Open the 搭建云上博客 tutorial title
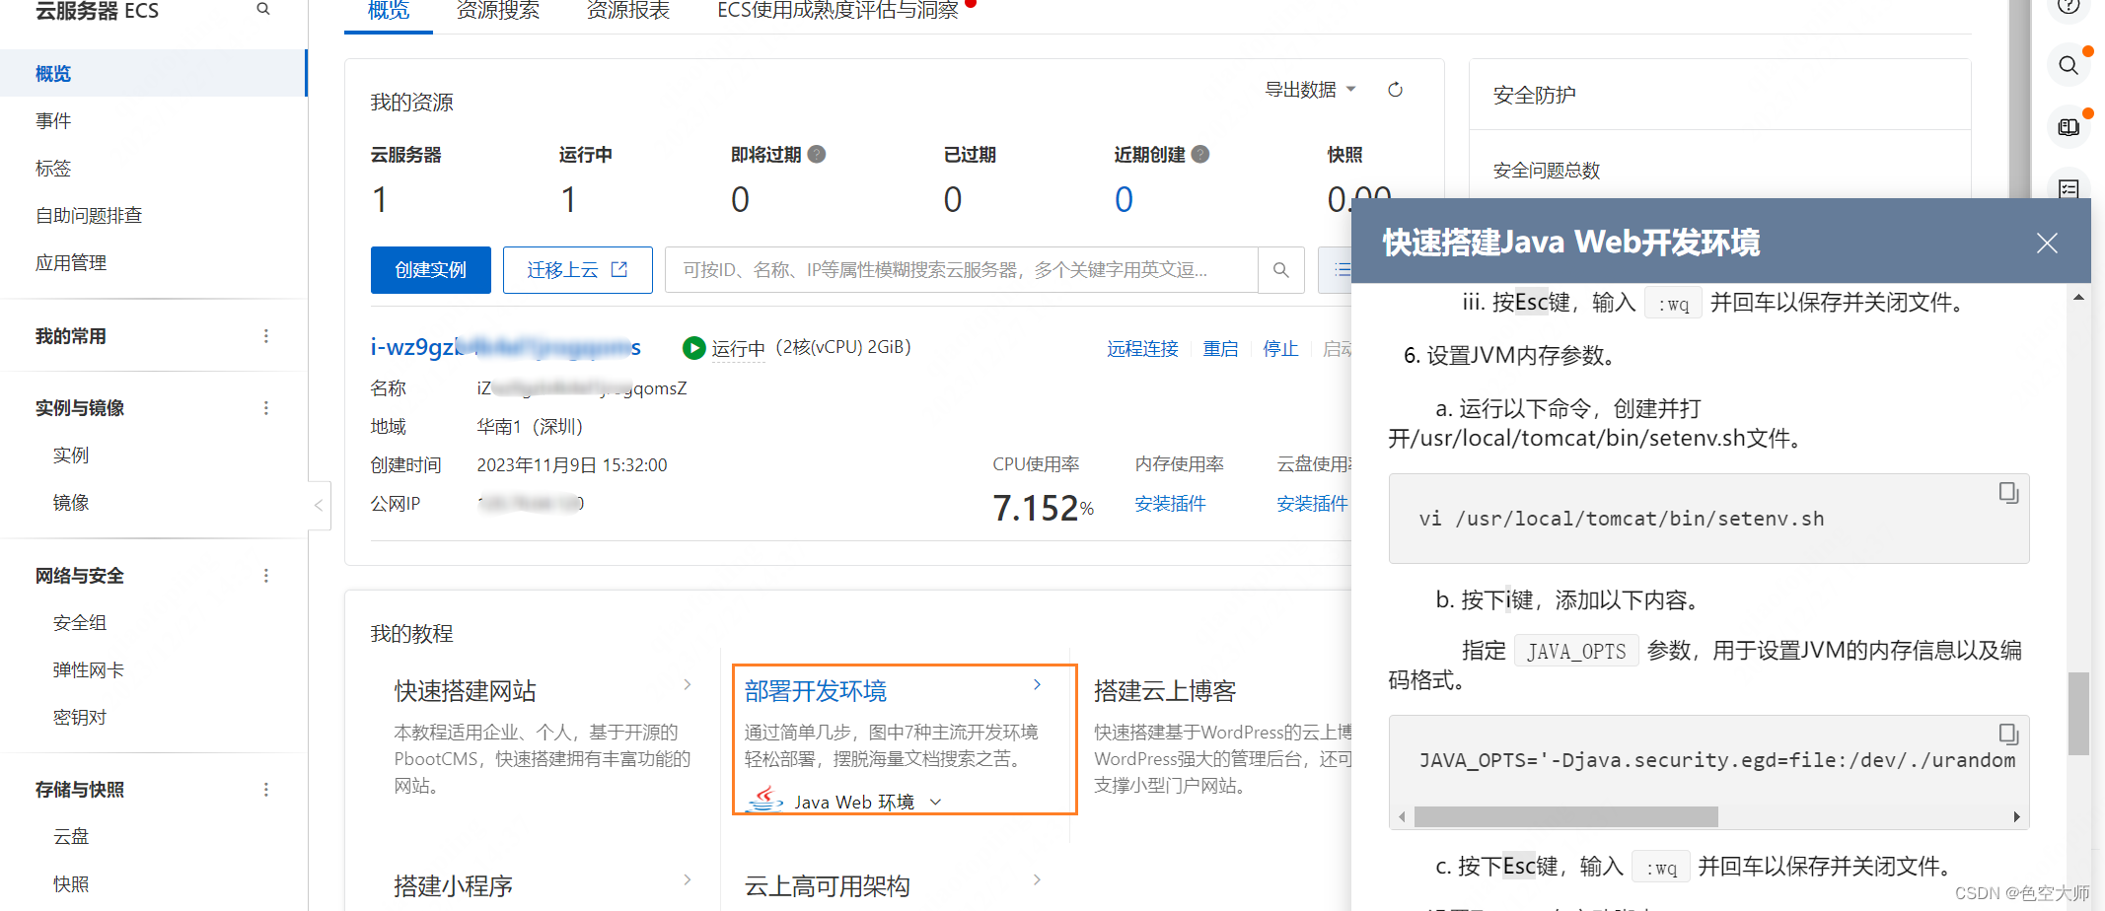 (x=1165, y=691)
